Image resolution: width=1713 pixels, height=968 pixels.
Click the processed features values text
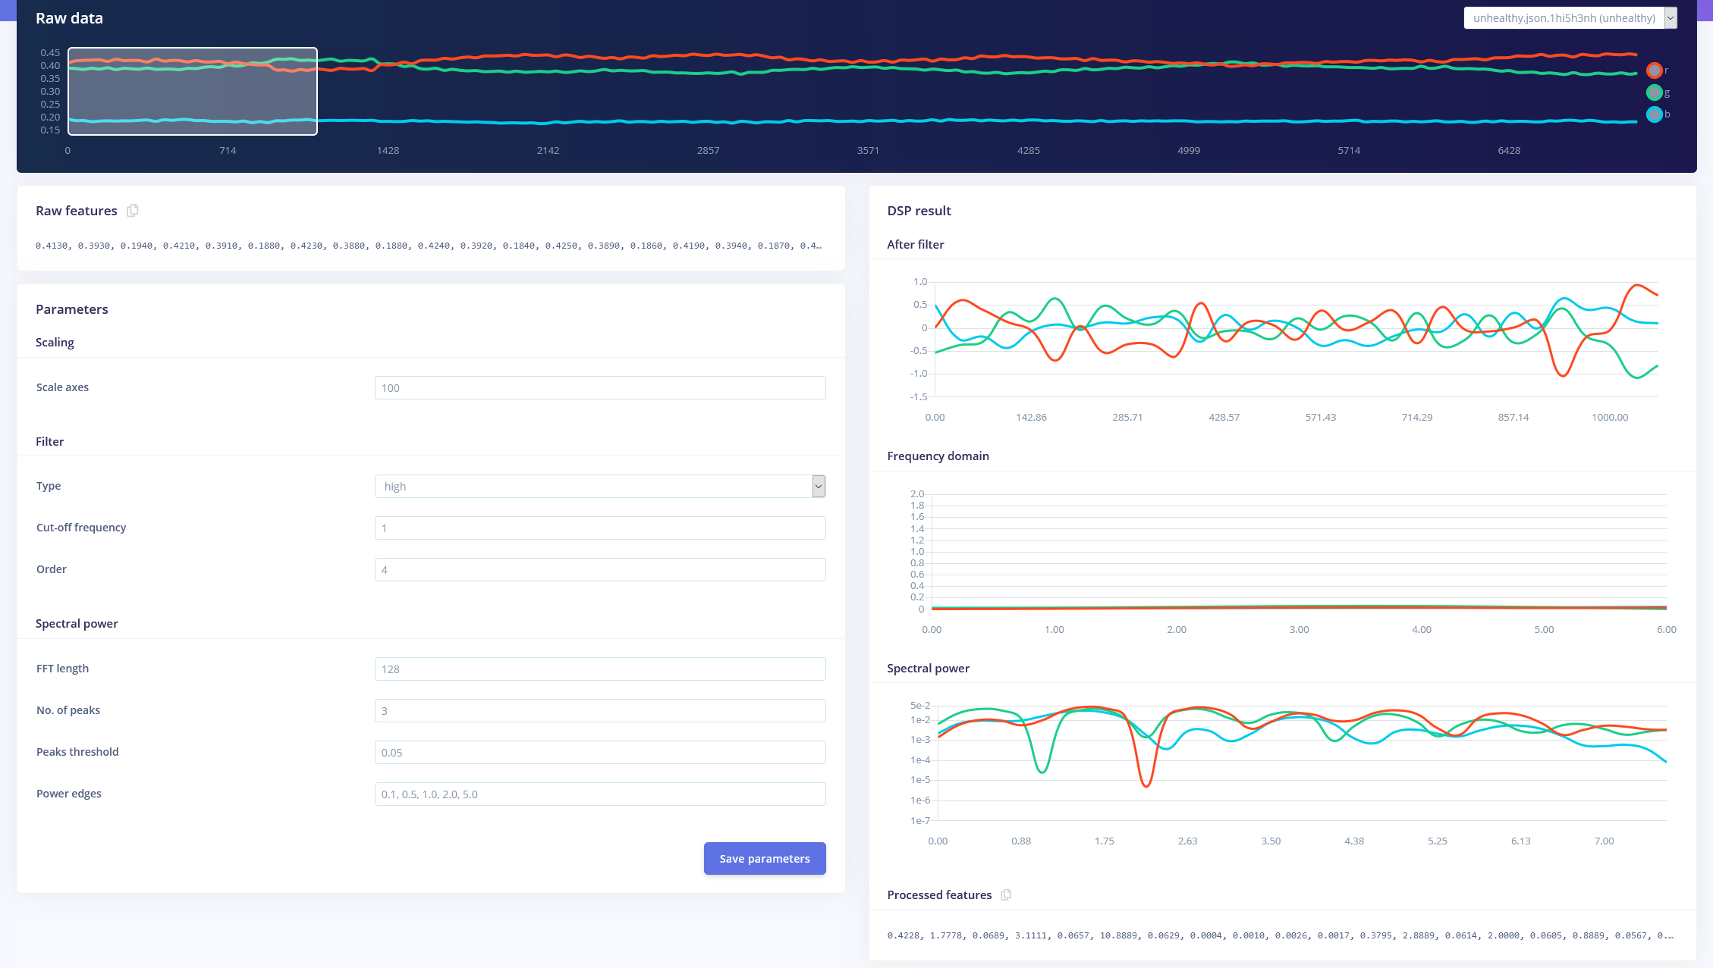pyautogui.click(x=1280, y=936)
